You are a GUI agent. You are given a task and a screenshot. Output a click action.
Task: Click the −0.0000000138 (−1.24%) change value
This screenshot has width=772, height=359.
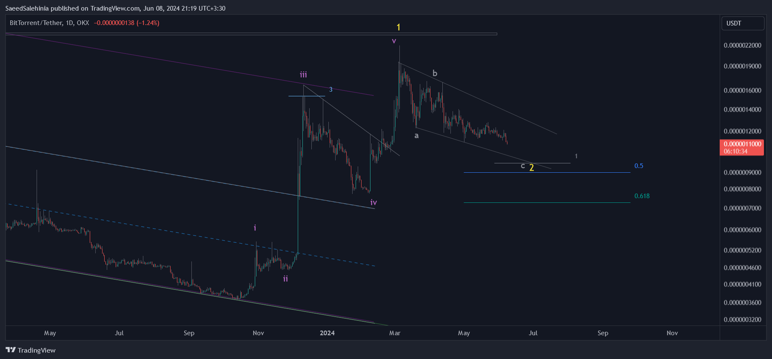[x=126, y=23]
